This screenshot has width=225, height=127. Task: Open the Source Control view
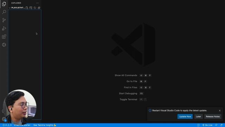point(4,20)
